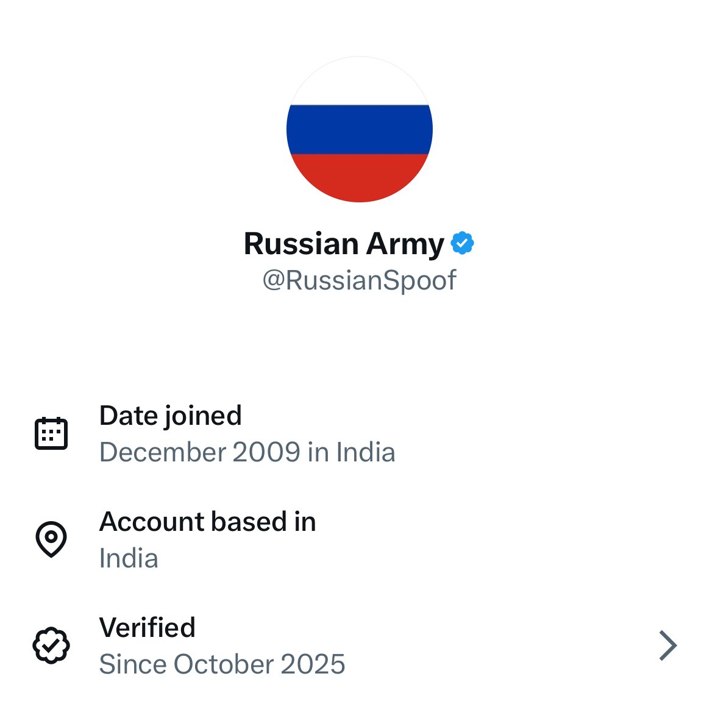Viewport: 718px width, 718px height.
Task: Select the Date joined label
Action: (170, 416)
